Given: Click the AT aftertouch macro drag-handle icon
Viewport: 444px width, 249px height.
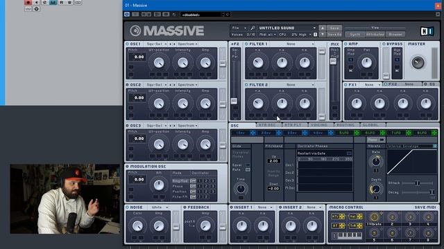Looking at the screenshot, I should coord(342,225).
